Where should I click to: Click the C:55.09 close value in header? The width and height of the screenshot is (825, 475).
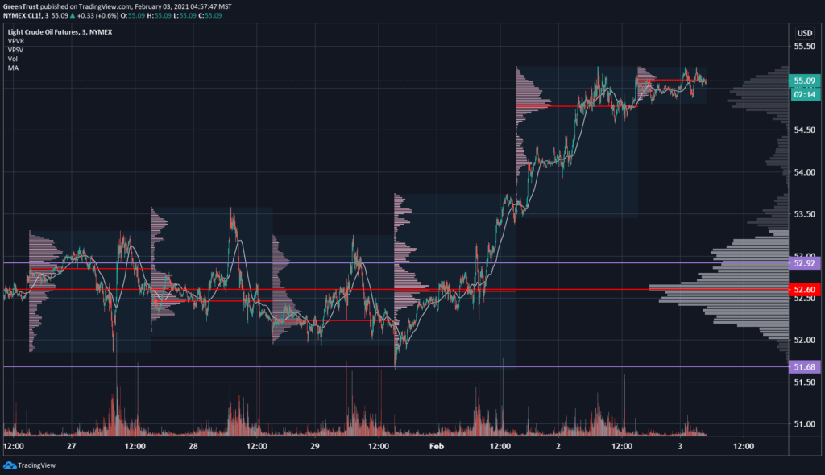(x=210, y=16)
